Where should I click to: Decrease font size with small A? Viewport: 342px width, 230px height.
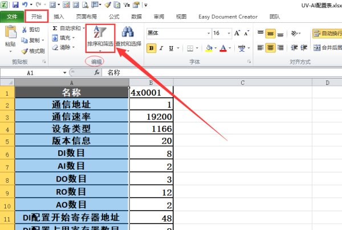point(246,33)
